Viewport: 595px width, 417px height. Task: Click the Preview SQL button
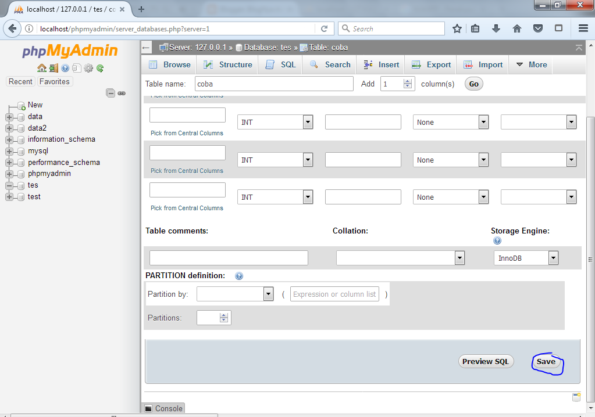click(485, 361)
